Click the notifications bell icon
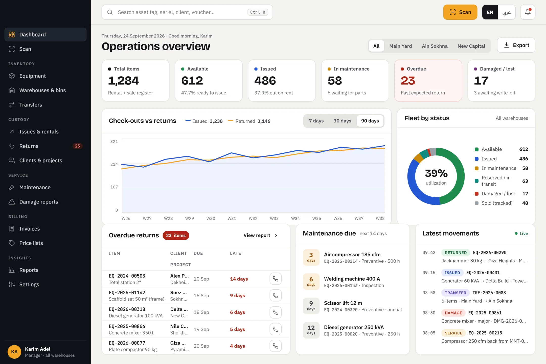 coord(528,12)
